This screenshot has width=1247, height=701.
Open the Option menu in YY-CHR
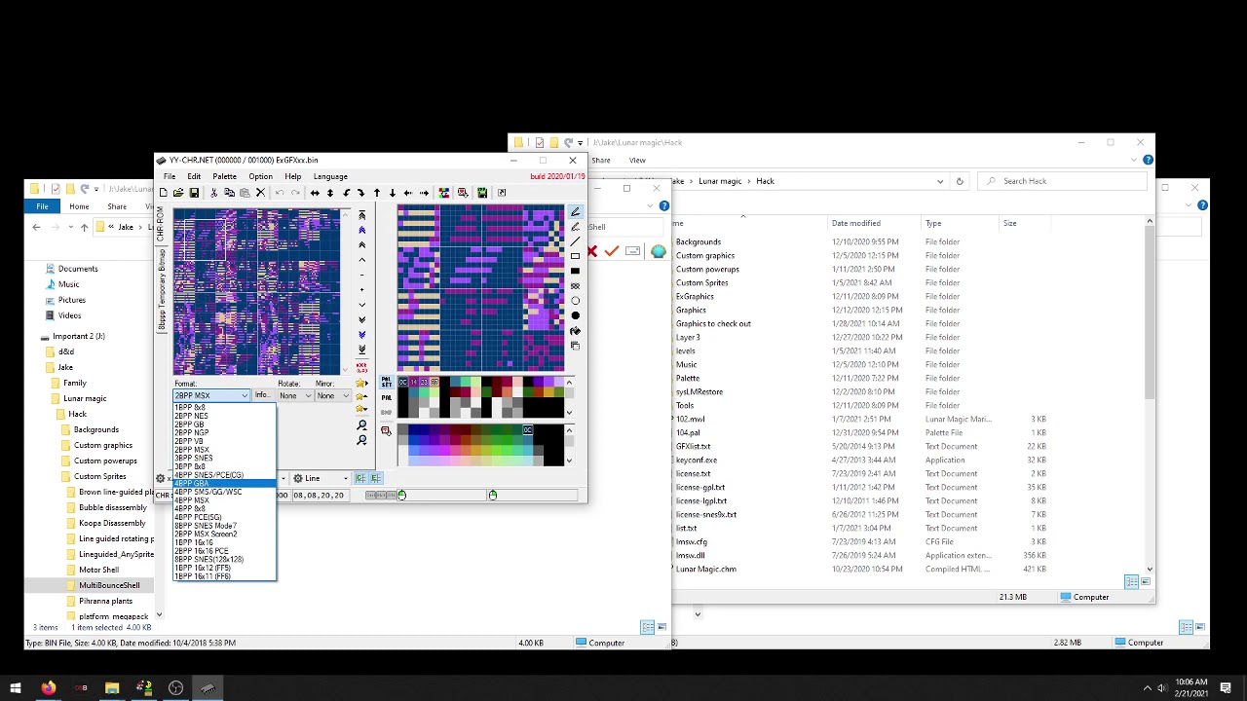[260, 176]
